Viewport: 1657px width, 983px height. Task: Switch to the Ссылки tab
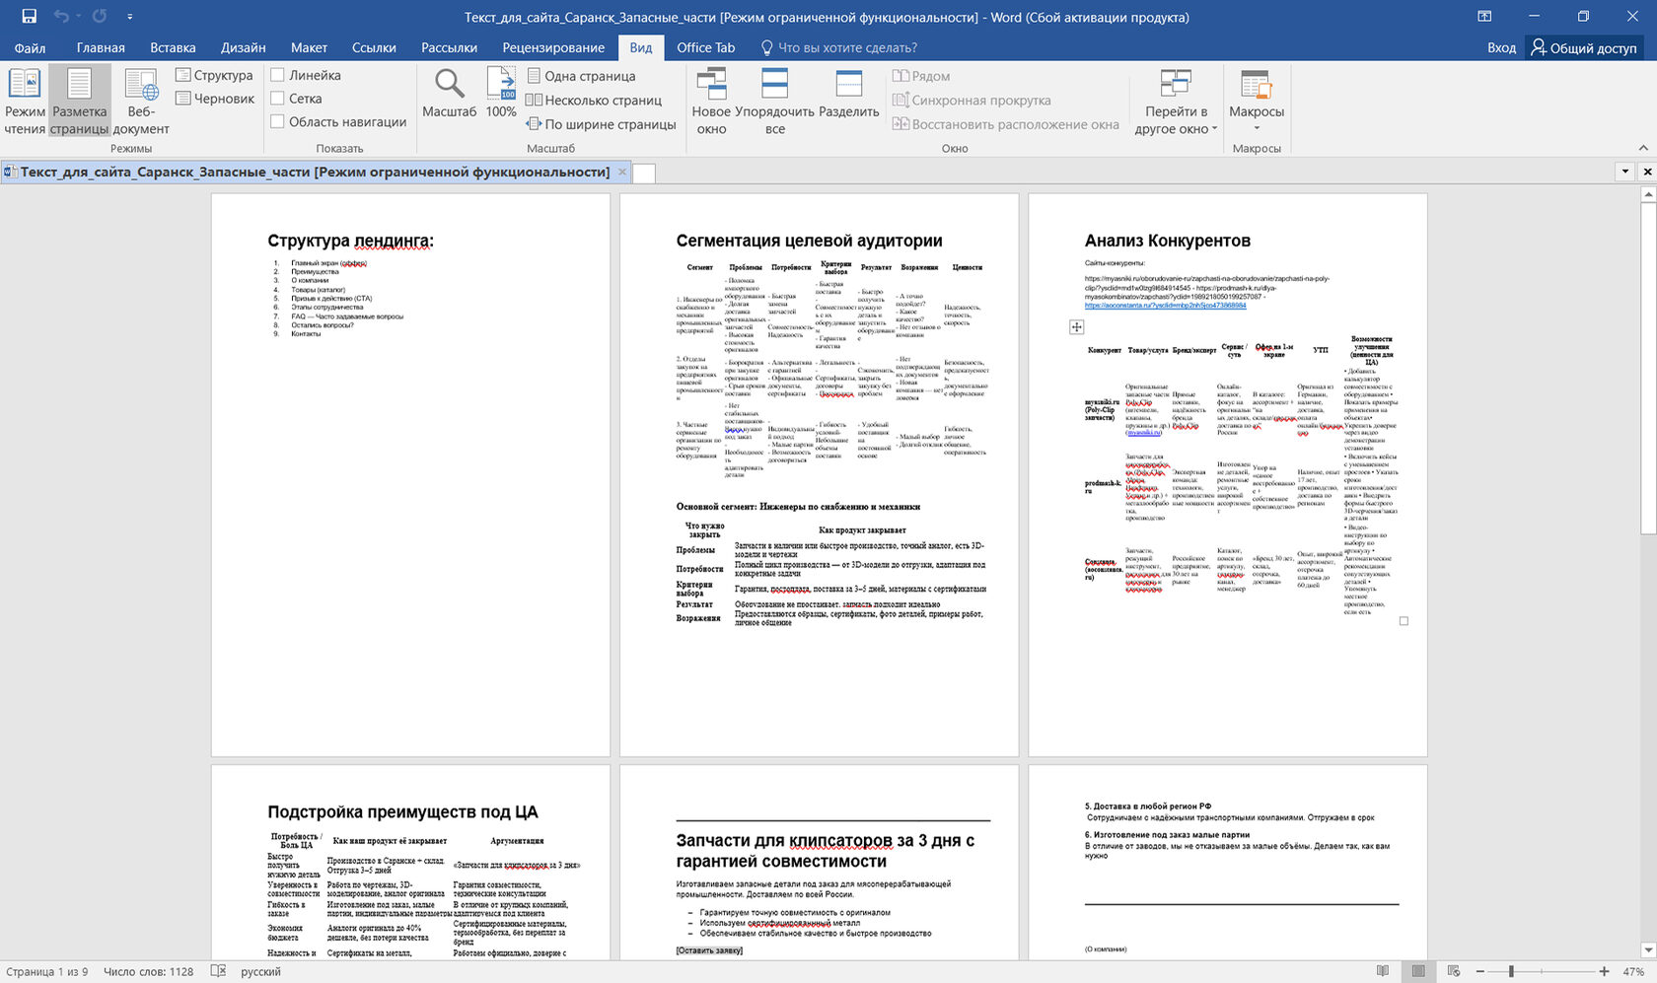tap(374, 47)
